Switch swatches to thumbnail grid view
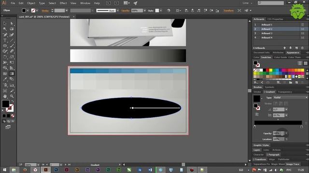309x173 pixels. tap(306, 63)
